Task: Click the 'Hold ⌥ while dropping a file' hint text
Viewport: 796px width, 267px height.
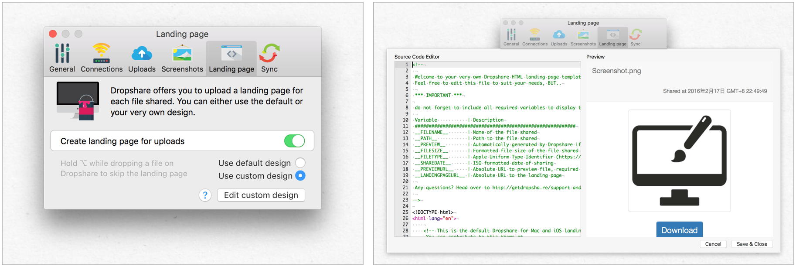Action: pyautogui.click(x=124, y=168)
